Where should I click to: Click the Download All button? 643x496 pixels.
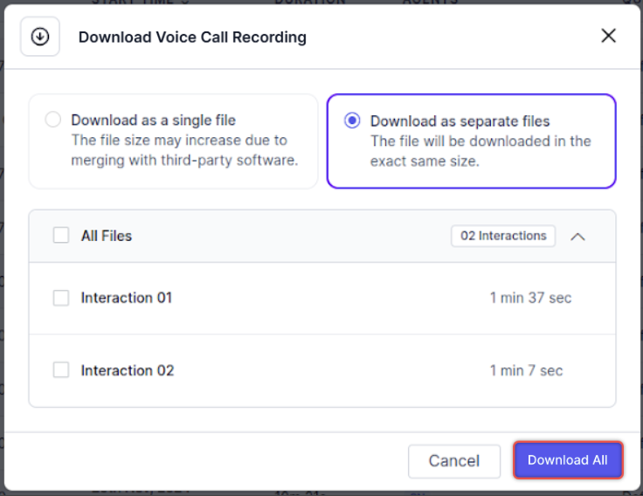click(568, 460)
